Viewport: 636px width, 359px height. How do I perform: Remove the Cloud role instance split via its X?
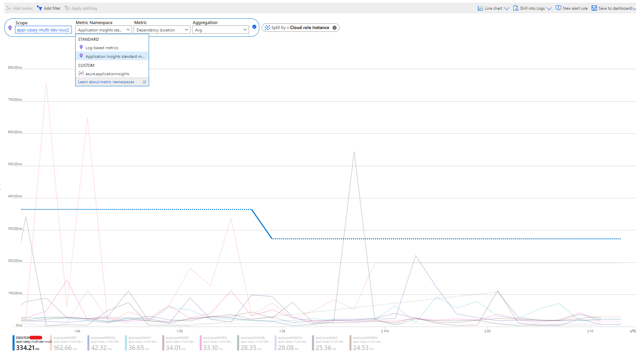click(x=334, y=27)
